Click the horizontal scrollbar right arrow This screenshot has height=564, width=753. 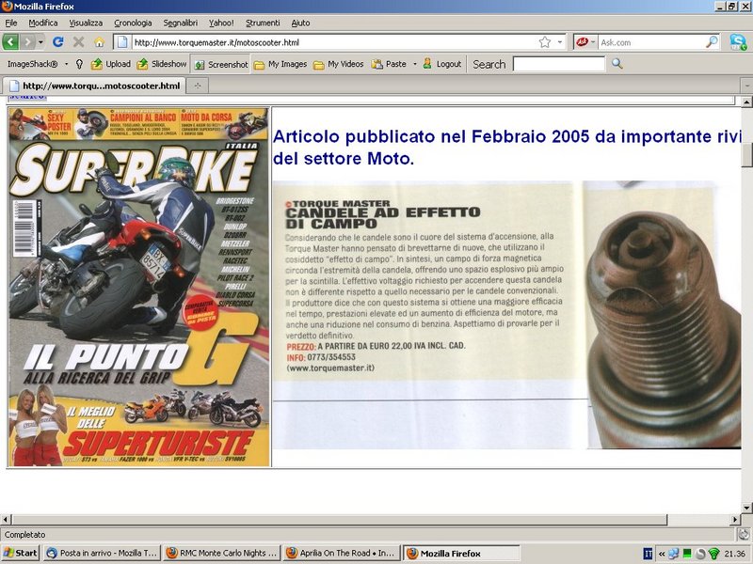(x=735, y=520)
